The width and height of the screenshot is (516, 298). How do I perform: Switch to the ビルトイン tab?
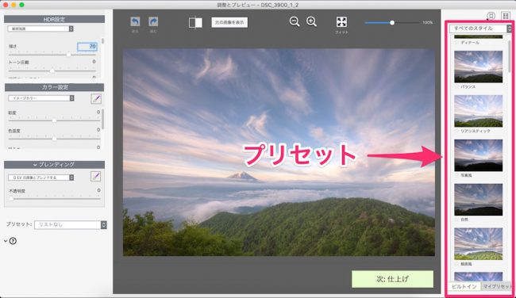[x=464, y=286]
